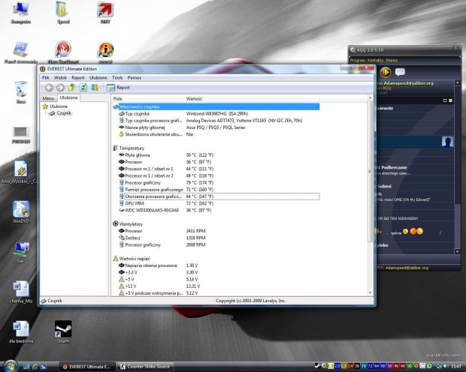Open EVEREST's Pomoc menu
466x372 pixels.
tap(135, 78)
